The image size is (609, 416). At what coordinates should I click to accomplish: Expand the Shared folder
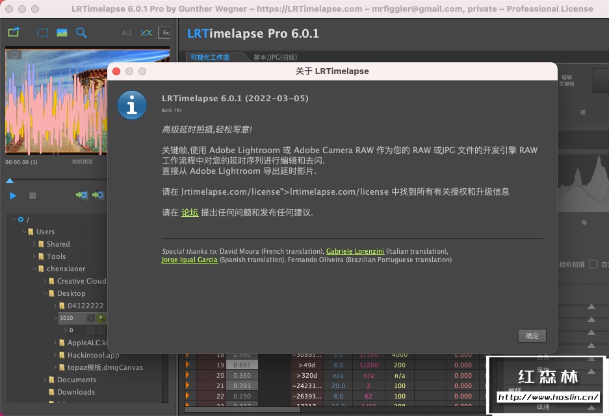[34, 244]
